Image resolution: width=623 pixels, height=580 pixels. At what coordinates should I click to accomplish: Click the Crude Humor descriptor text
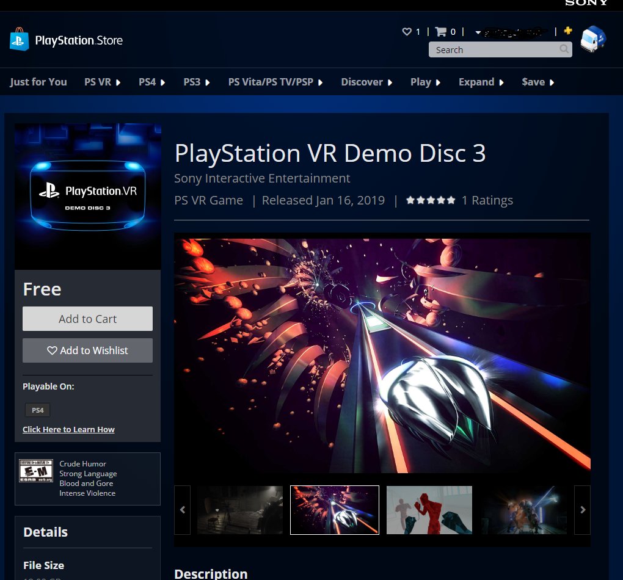tap(82, 463)
